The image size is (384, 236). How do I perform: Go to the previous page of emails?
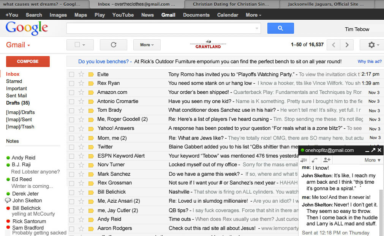pyautogui.click(x=333, y=45)
